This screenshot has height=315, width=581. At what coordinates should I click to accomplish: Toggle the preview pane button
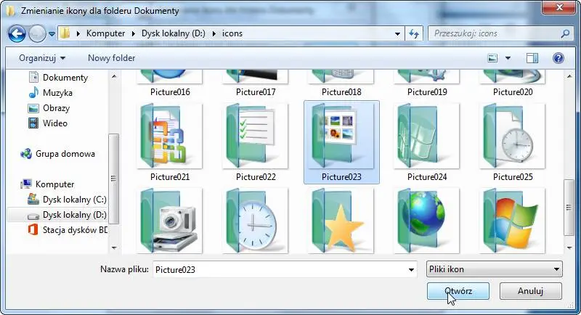532,58
